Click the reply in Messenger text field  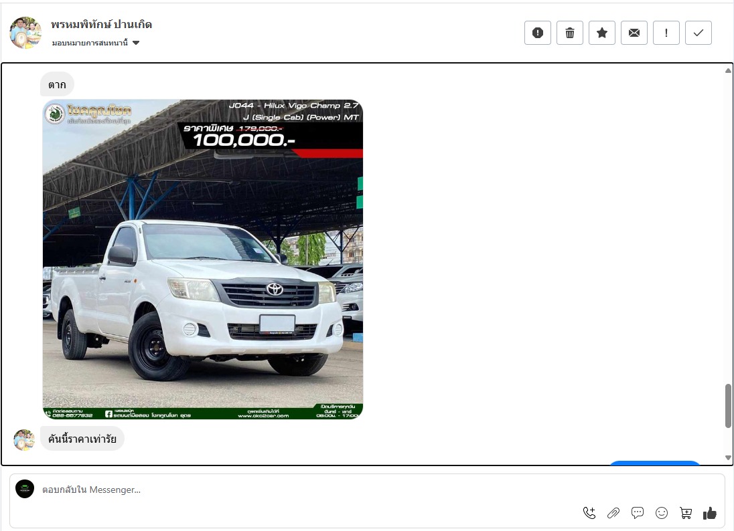pos(301,490)
